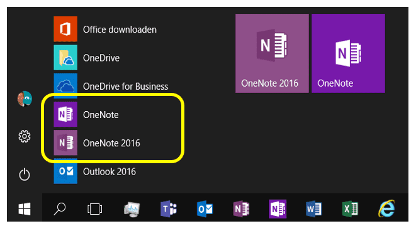Click the Outlook 2016 app list icon
The image size is (416, 231).
click(65, 171)
